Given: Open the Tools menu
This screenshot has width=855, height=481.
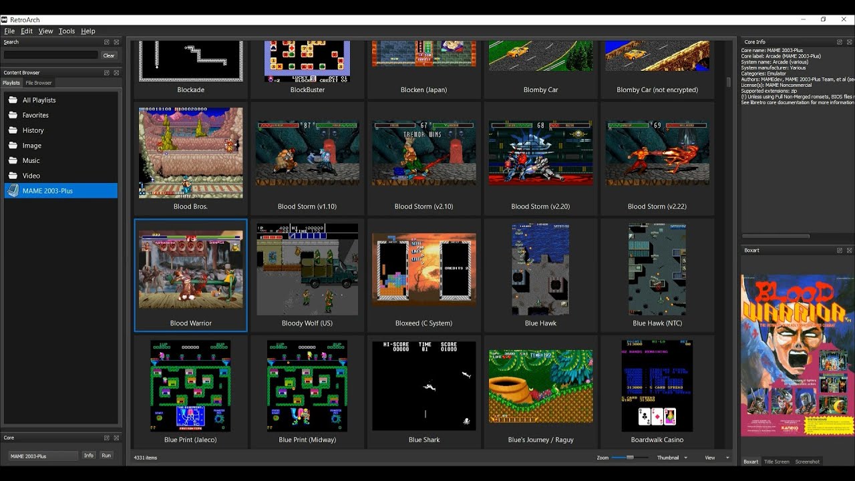Looking at the screenshot, I should coord(67,31).
